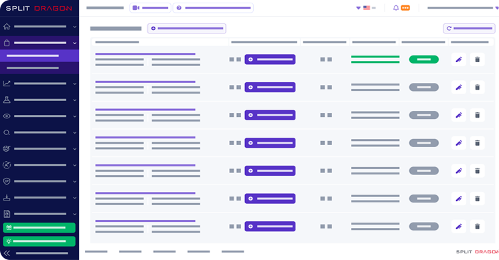Toggle the gray status pill in second row
499x260 pixels.
[x=423, y=88]
